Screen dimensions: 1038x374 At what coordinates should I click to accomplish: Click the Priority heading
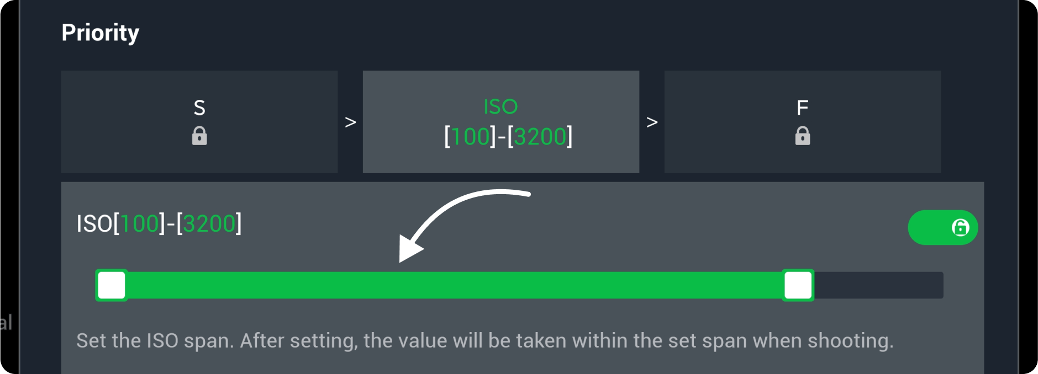click(100, 33)
